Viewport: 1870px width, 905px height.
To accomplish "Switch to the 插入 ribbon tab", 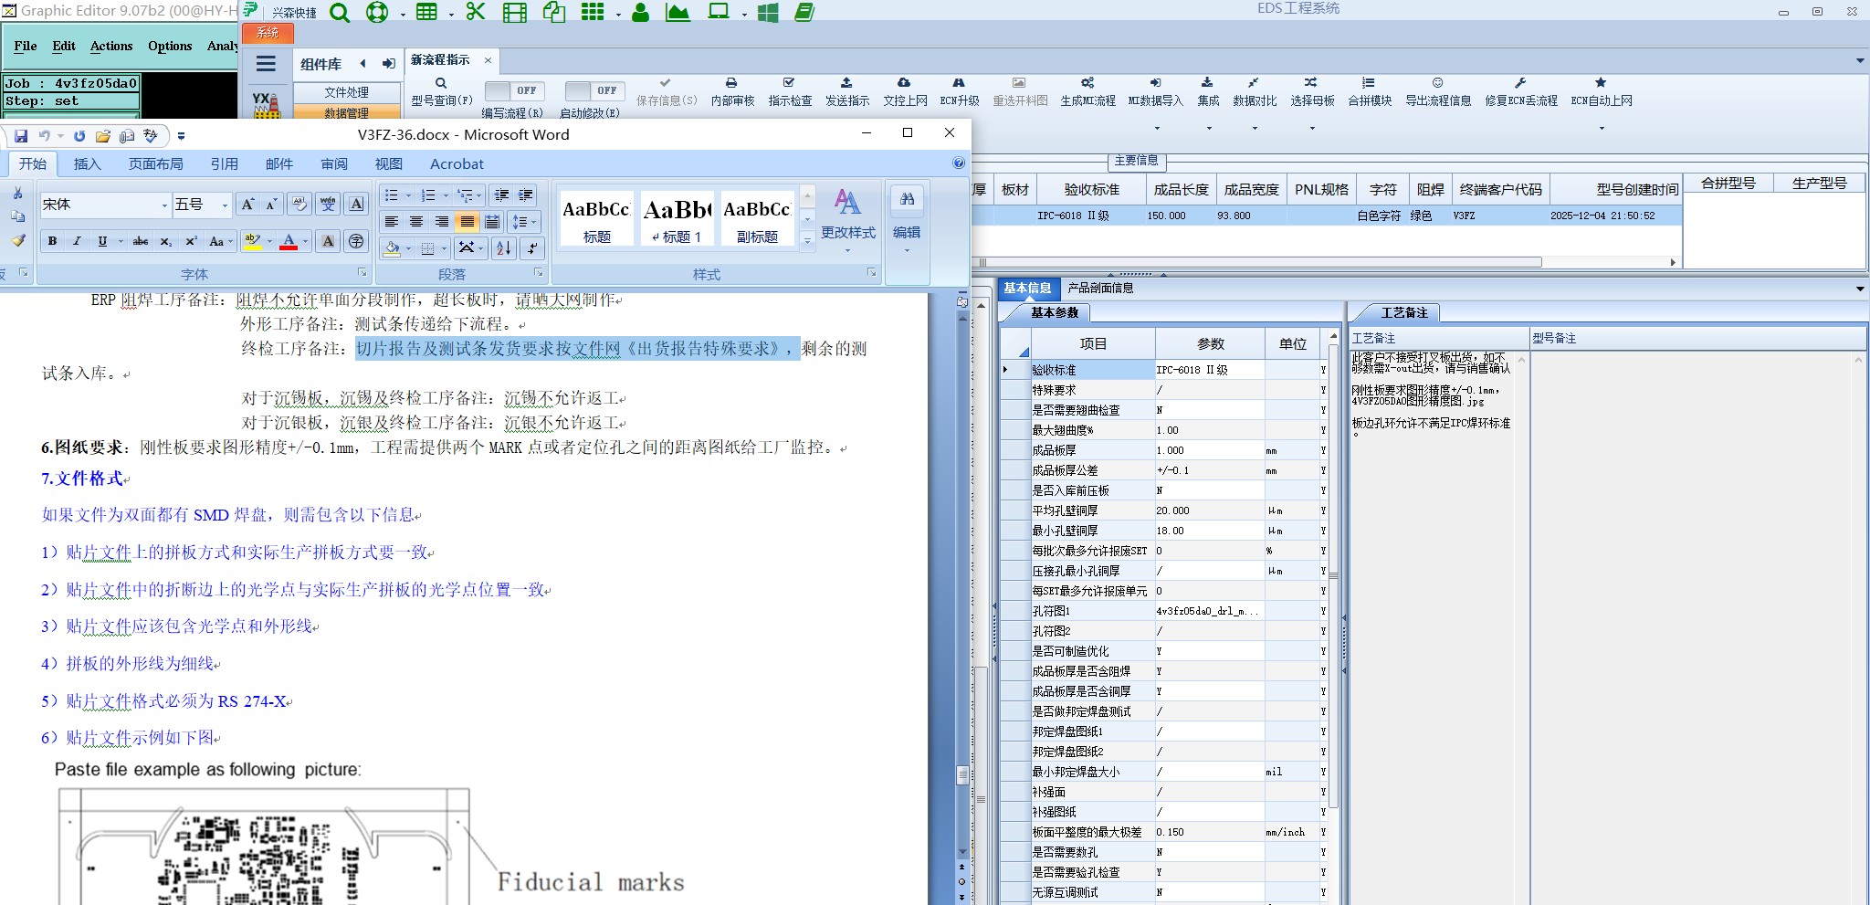I will pos(87,164).
